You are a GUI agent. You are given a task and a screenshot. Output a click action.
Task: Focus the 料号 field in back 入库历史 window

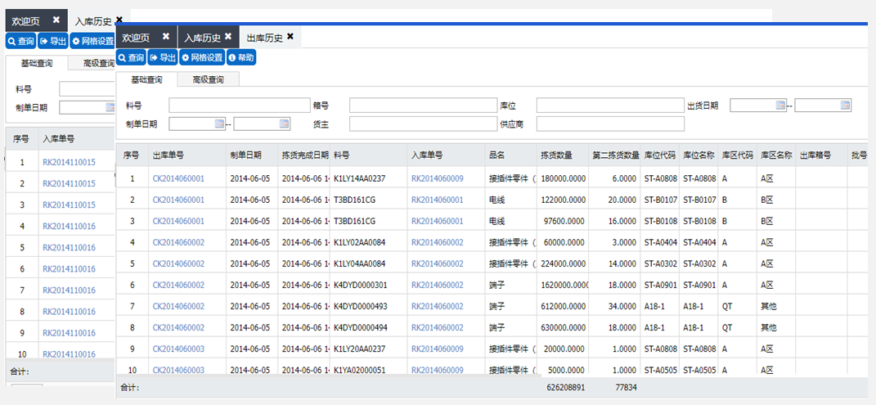click(87, 89)
